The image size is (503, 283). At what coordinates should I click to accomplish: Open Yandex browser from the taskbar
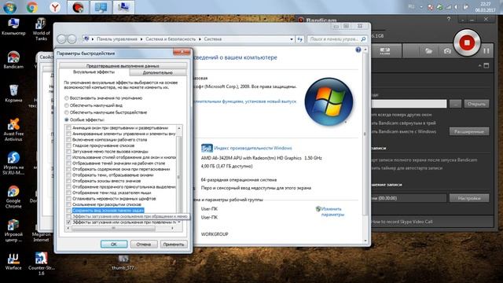click(x=55, y=7)
